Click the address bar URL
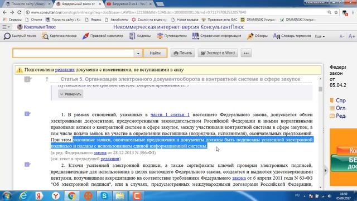Viewport: 357px width, 201px height. pos(138,12)
